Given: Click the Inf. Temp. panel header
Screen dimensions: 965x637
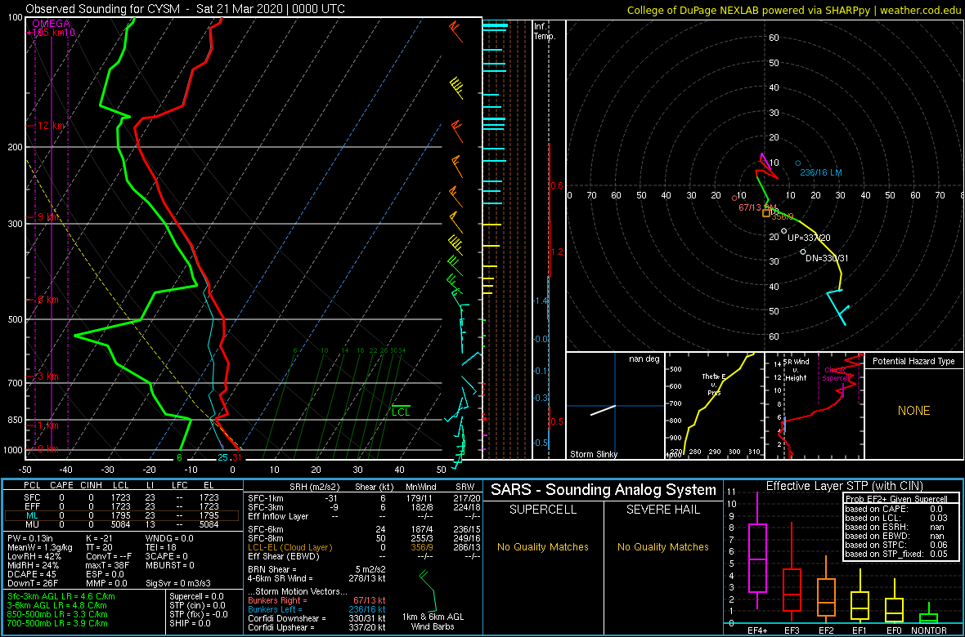Looking at the screenshot, I should click(x=545, y=31).
